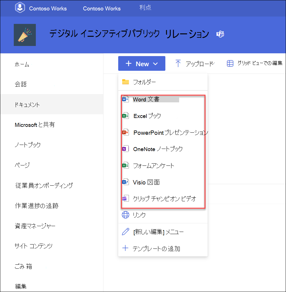Open サイト コンテンツ in the sidebar
The height and width of the screenshot is (292, 286).
[33, 246]
